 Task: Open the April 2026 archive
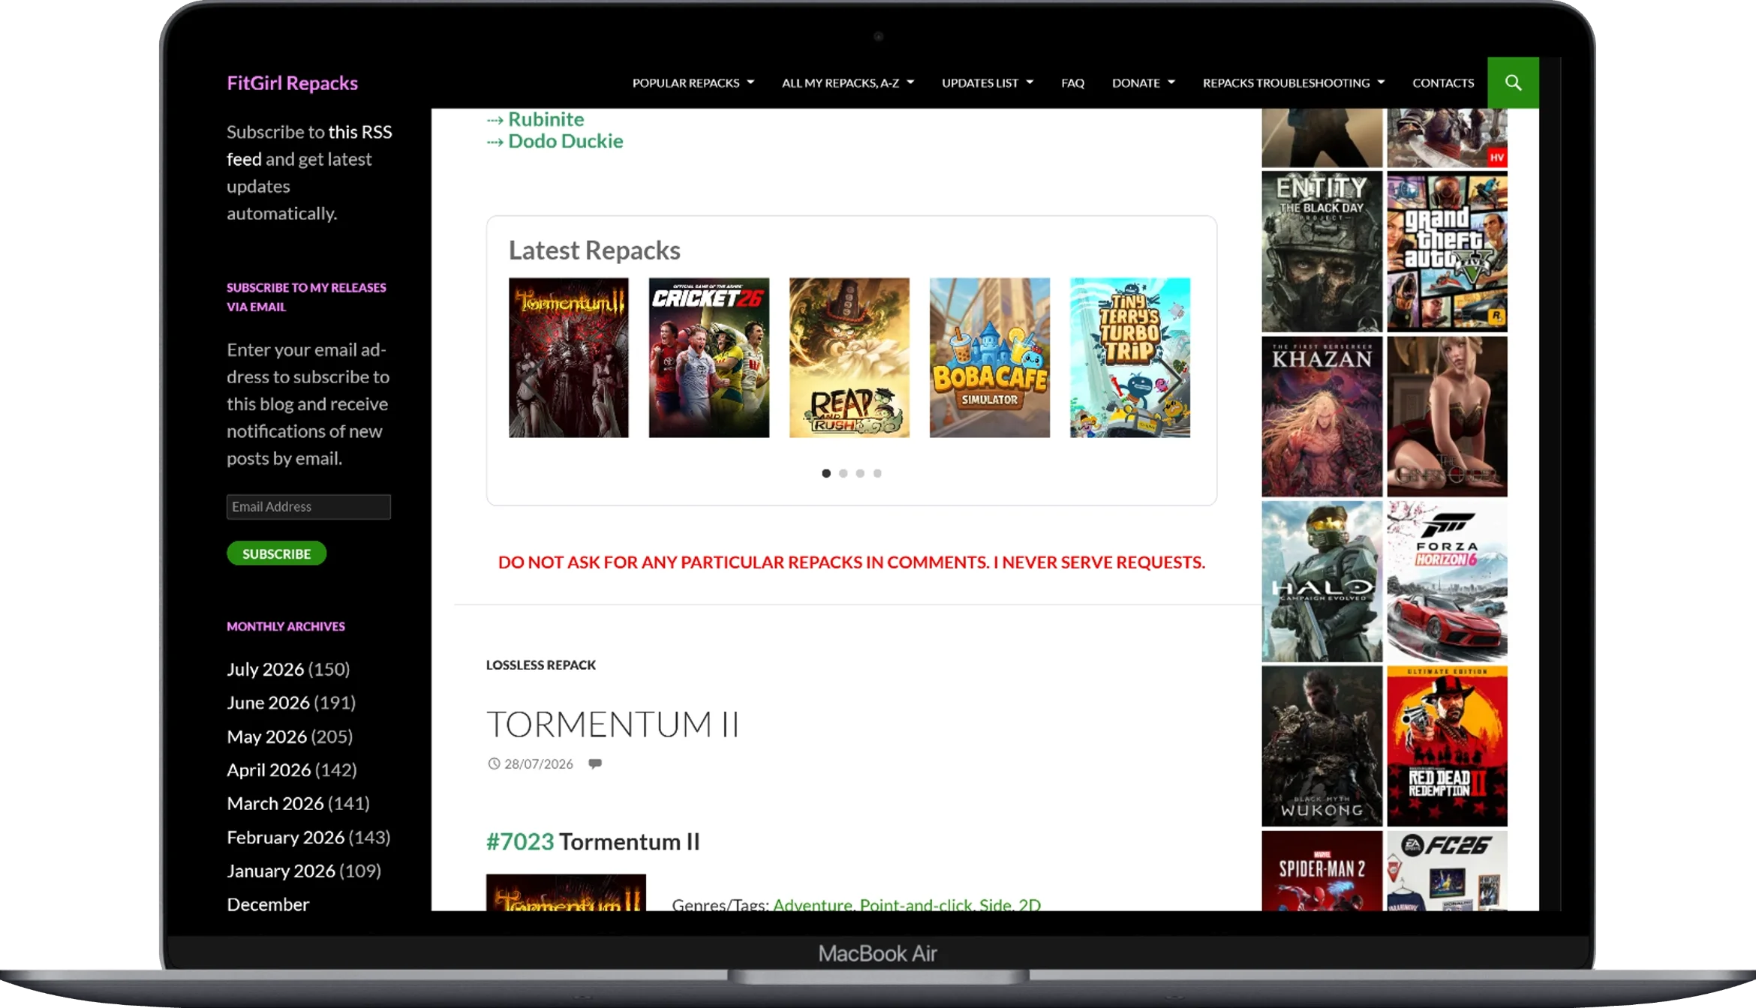(269, 770)
